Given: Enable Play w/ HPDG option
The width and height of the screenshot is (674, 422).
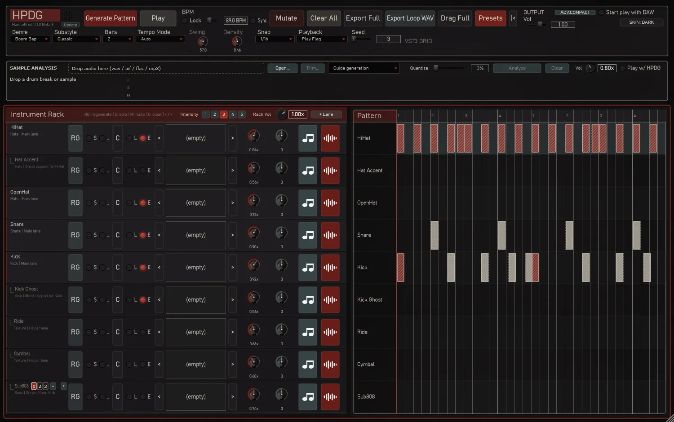Looking at the screenshot, I should 622,68.
